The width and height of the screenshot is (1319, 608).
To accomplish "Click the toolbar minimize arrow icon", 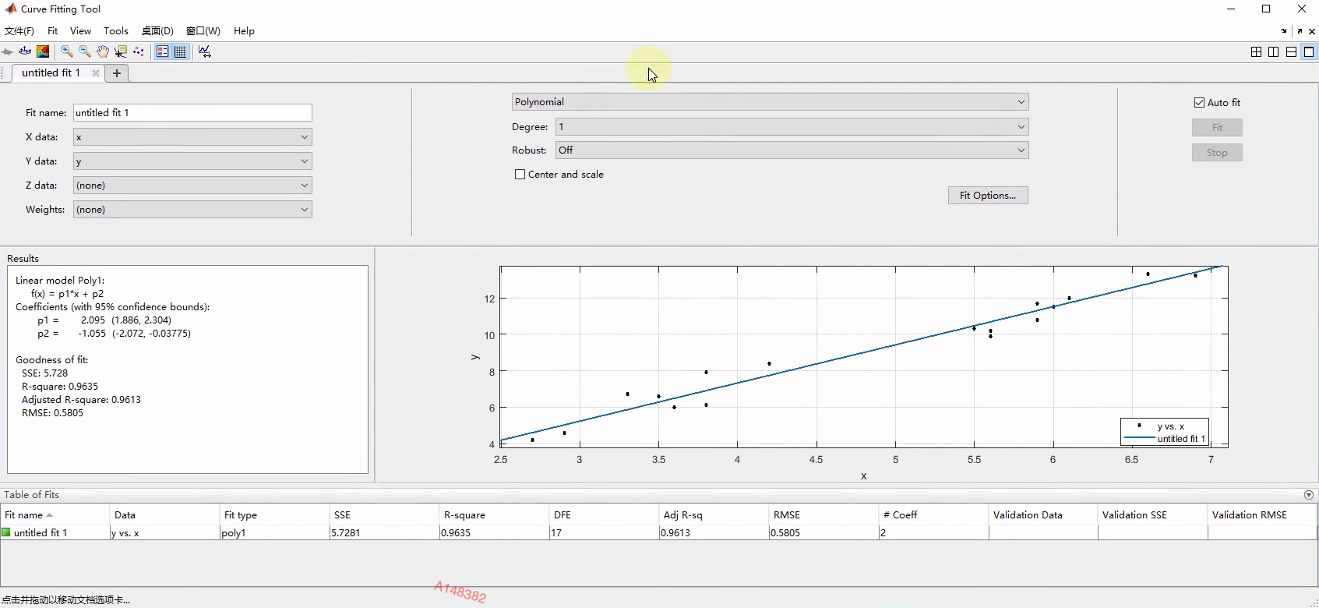I will click(x=1284, y=31).
